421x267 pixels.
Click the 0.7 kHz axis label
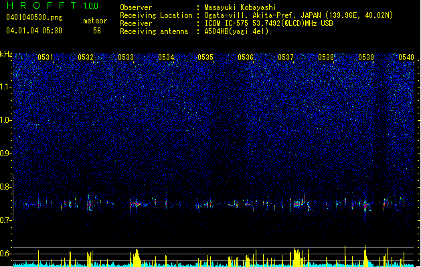click(x=5, y=220)
